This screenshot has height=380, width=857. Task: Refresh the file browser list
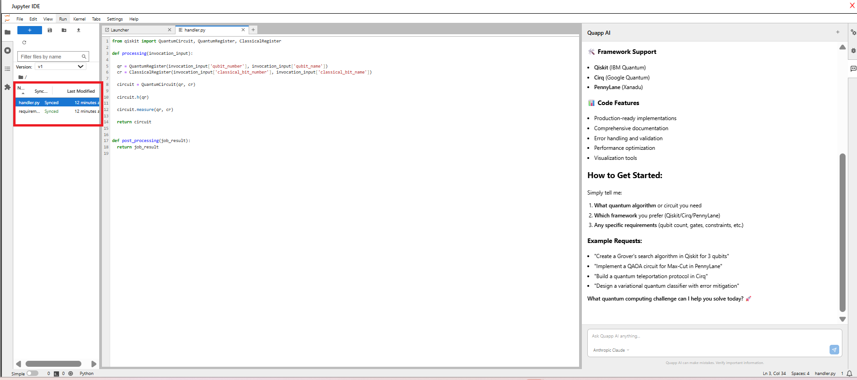pos(24,42)
